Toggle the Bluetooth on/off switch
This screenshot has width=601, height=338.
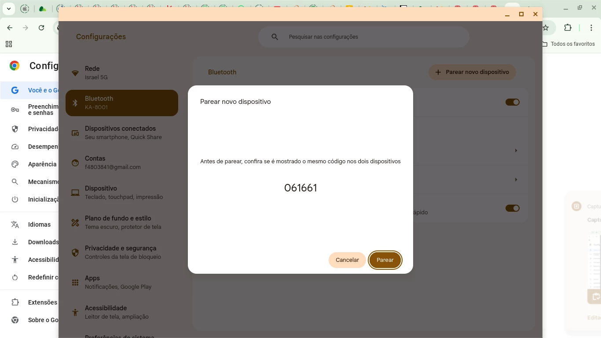point(513,102)
